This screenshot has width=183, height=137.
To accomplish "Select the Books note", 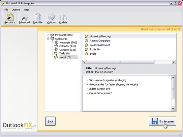I will [x=93, y=54].
